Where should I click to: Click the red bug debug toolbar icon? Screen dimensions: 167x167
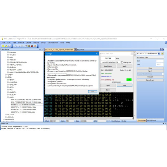(x=32, y=46)
